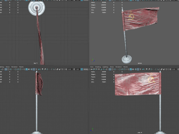Toggle wireframe on shaded in front panel

click(31, 69)
